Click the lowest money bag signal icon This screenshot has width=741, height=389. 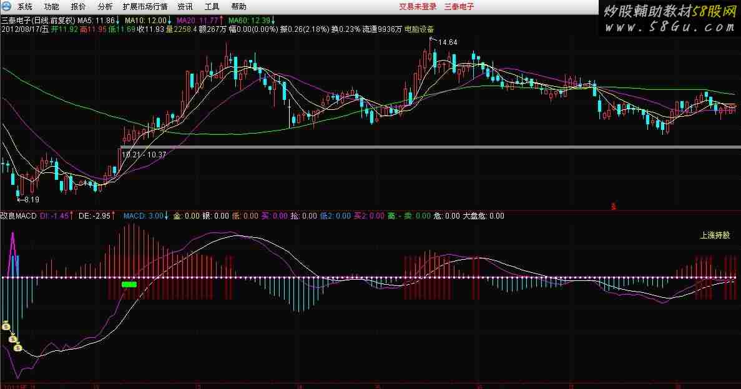pyautogui.click(x=18, y=347)
